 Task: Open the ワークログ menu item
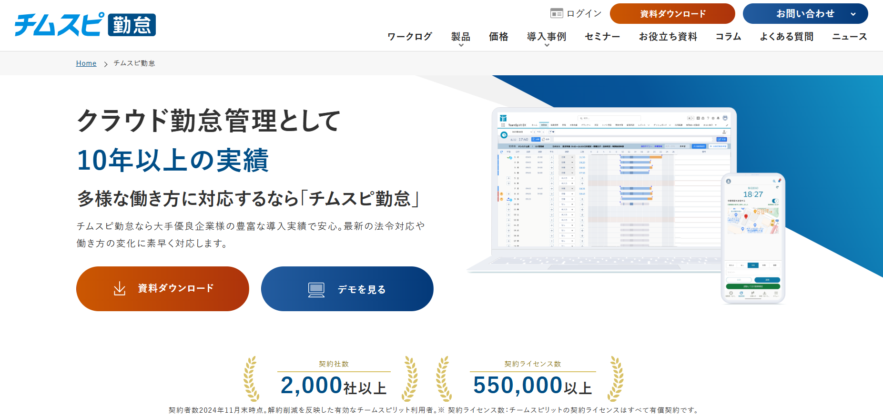pyautogui.click(x=410, y=36)
